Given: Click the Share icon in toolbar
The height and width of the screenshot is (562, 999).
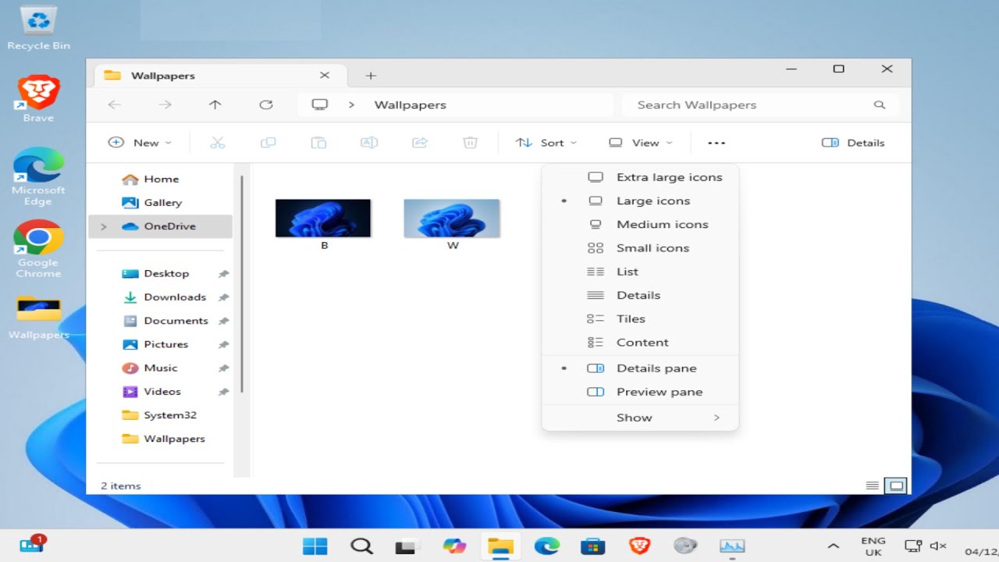Looking at the screenshot, I should click(x=420, y=143).
